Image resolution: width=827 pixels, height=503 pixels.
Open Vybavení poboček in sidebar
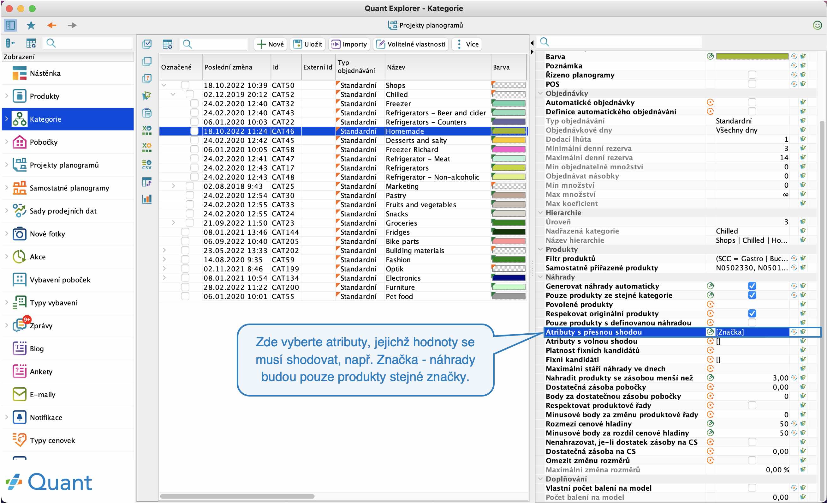click(67, 280)
